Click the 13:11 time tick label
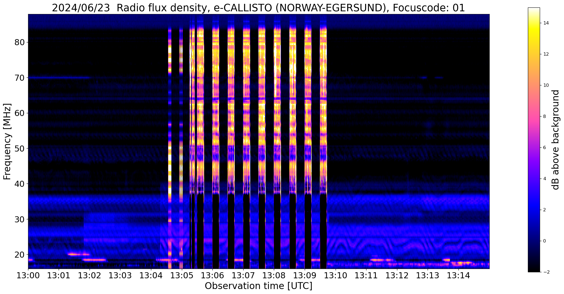Screen dimensions: 564x294 pyautogui.click(x=366, y=275)
